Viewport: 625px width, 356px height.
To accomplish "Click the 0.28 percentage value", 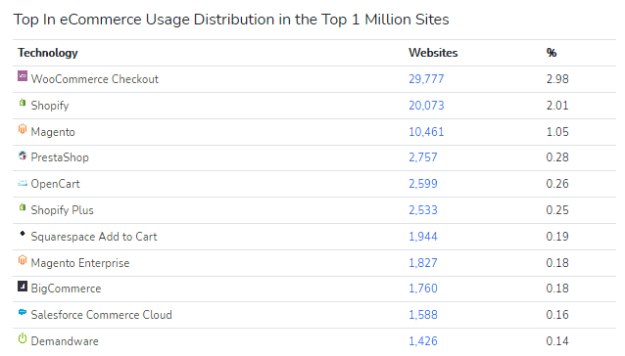I will coord(557,157).
